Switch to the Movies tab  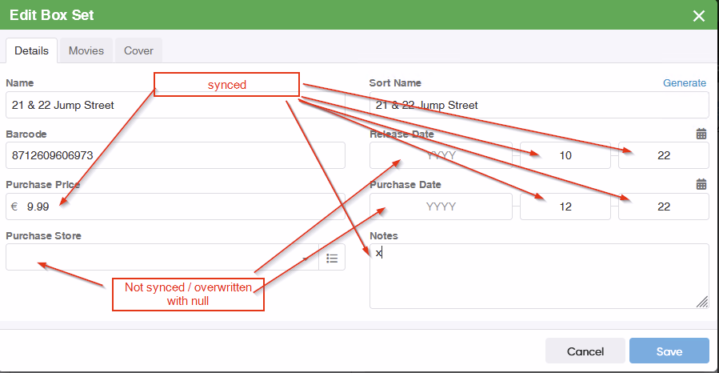(x=86, y=50)
